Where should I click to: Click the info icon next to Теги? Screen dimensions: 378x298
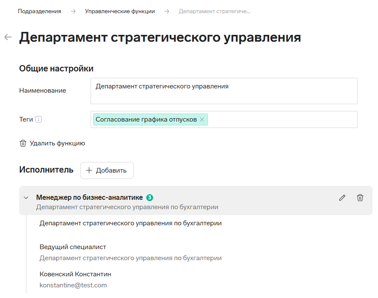(x=39, y=119)
